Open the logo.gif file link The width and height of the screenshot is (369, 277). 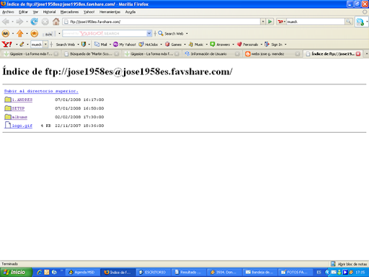(x=22, y=126)
